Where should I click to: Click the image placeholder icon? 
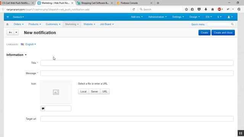[x=56, y=92]
